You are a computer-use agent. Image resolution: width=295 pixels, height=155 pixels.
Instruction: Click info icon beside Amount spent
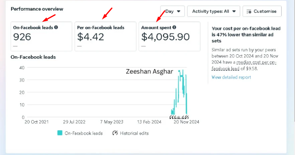pyautogui.click(x=174, y=28)
